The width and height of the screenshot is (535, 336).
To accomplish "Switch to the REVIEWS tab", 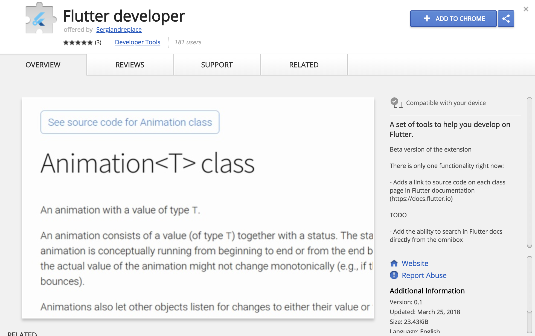I will (130, 65).
